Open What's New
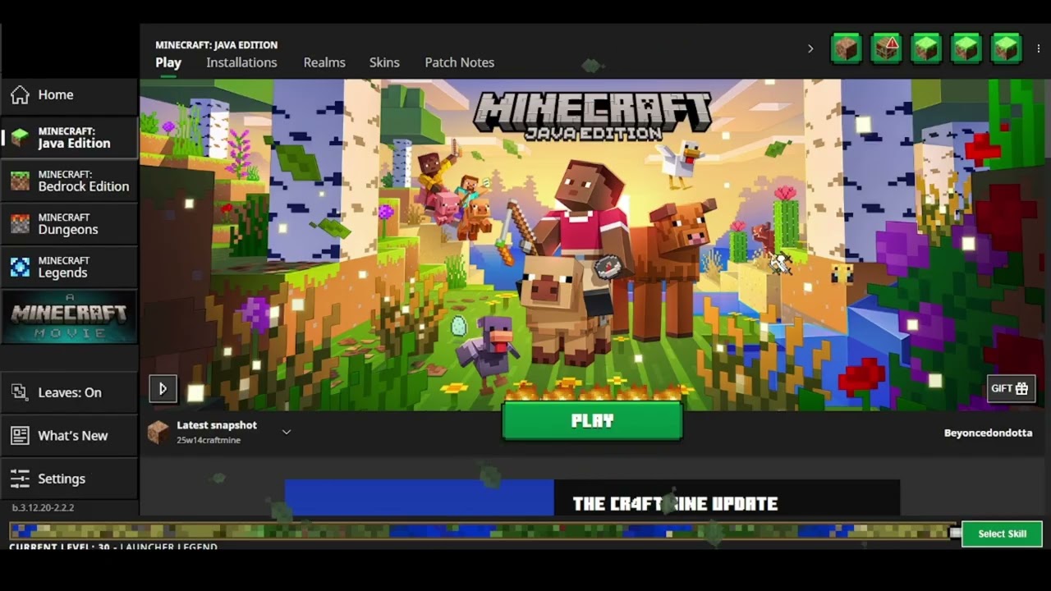The height and width of the screenshot is (591, 1051). (69, 436)
